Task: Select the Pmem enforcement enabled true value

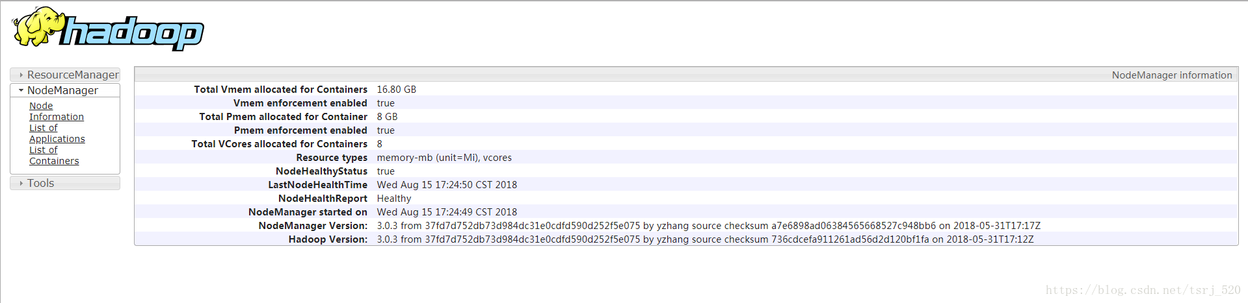Action: (x=386, y=130)
